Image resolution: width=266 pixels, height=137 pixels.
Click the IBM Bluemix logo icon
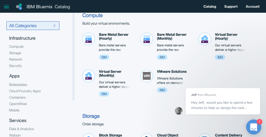point(19,6)
